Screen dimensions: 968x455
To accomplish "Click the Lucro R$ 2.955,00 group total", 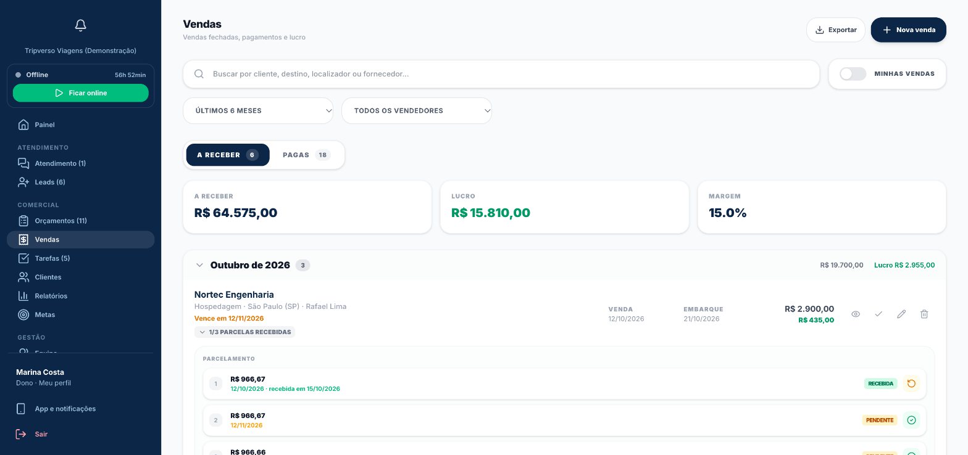I will click(904, 265).
